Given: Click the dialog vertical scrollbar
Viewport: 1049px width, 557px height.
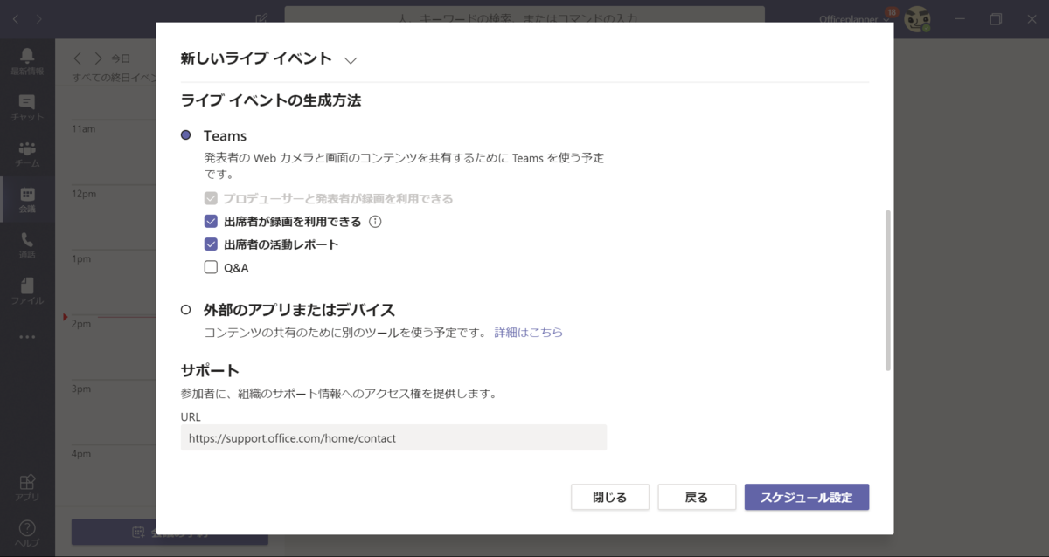Looking at the screenshot, I should pos(888,290).
